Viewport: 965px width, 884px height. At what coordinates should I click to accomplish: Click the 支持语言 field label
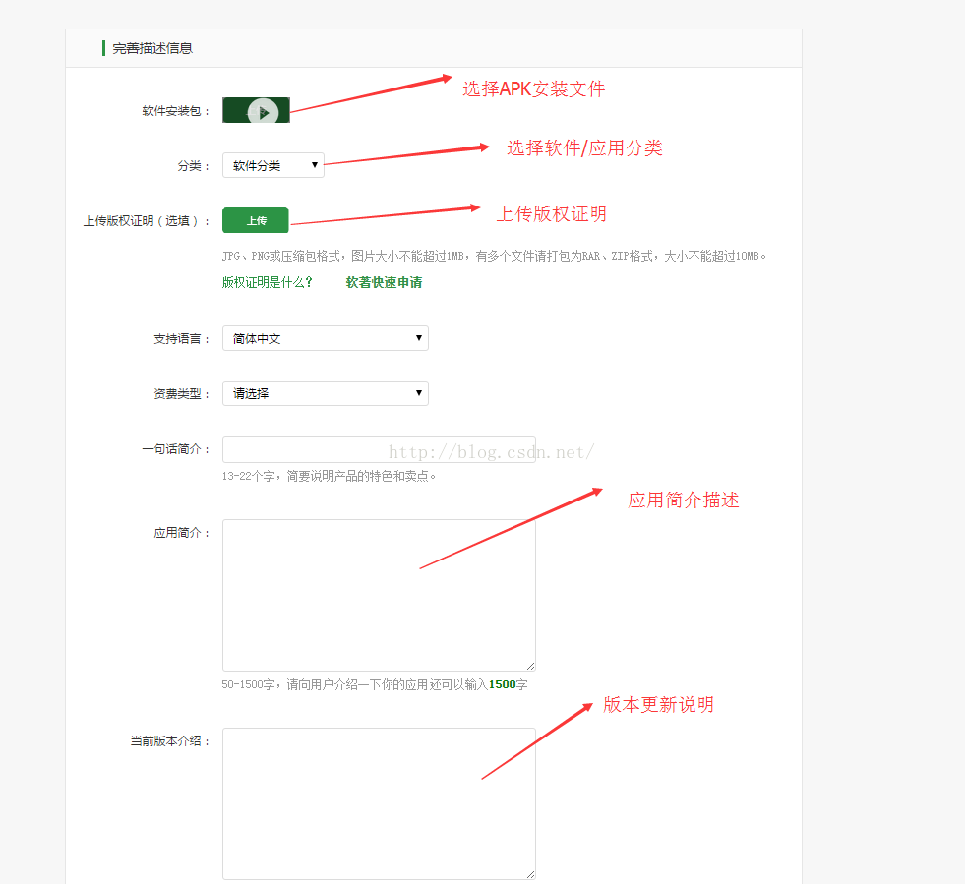click(182, 339)
